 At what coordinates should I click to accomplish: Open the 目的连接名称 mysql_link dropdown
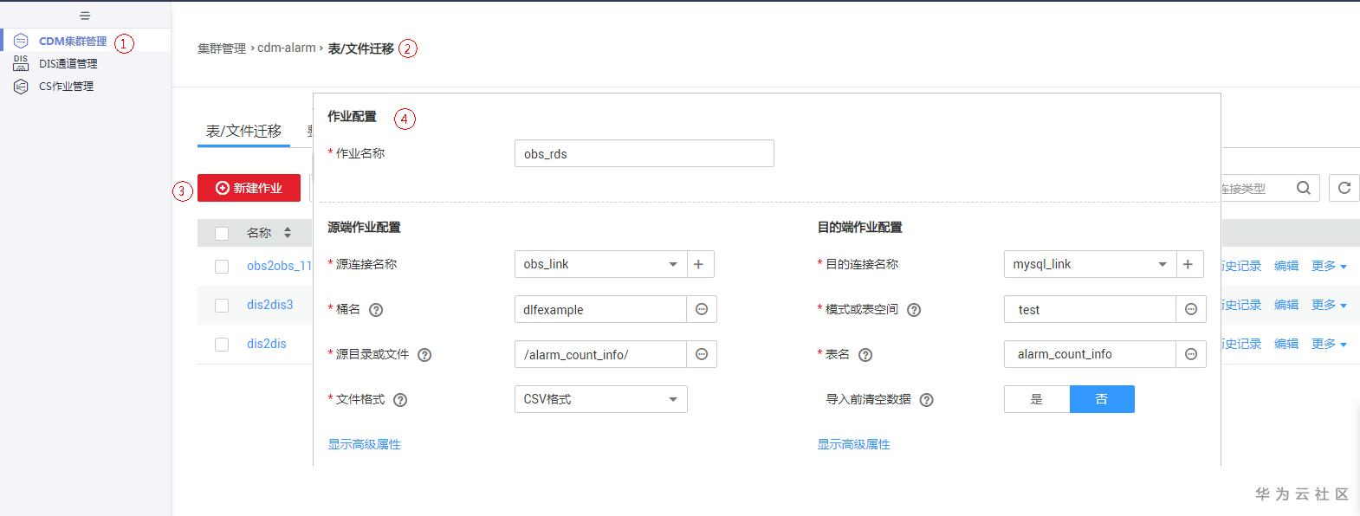(1091, 264)
